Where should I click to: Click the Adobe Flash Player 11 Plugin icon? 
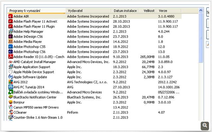[11, 27]
